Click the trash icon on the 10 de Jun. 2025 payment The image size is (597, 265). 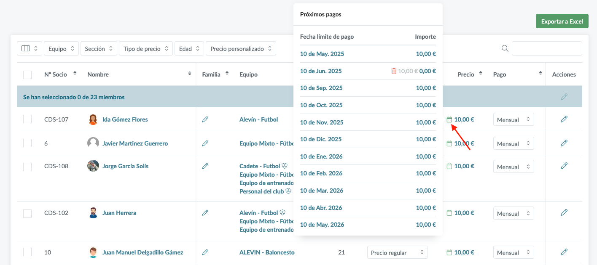point(394,71)
